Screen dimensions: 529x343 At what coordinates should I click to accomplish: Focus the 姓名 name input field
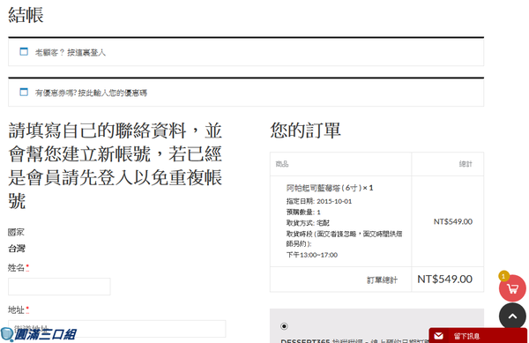point(59,287)
